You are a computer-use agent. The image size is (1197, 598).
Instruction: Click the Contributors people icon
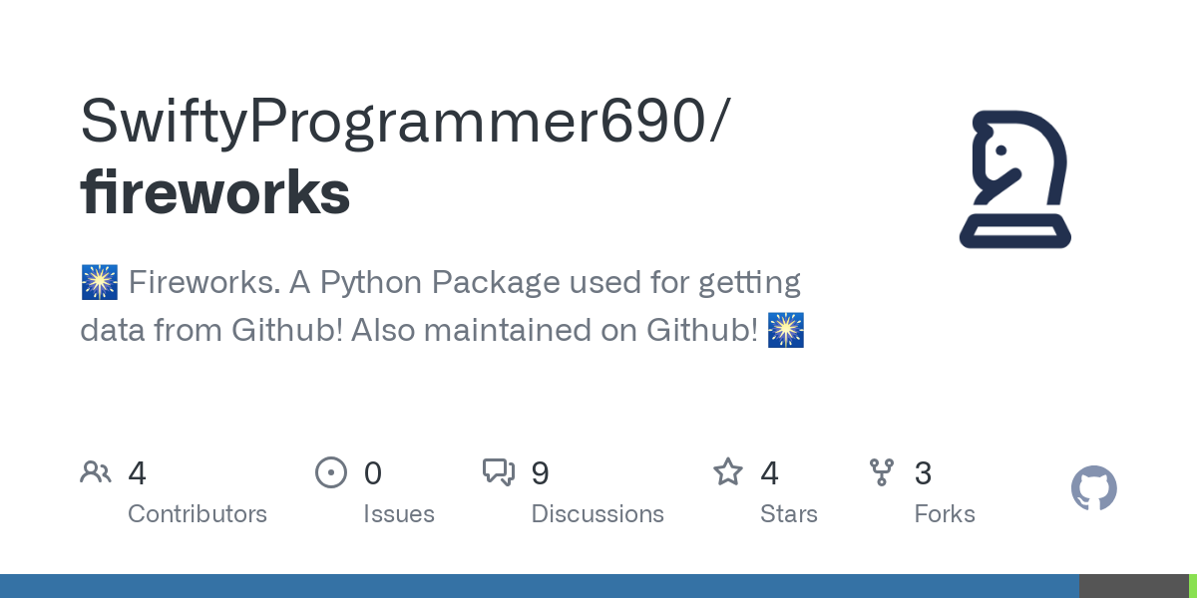point(96,472)
